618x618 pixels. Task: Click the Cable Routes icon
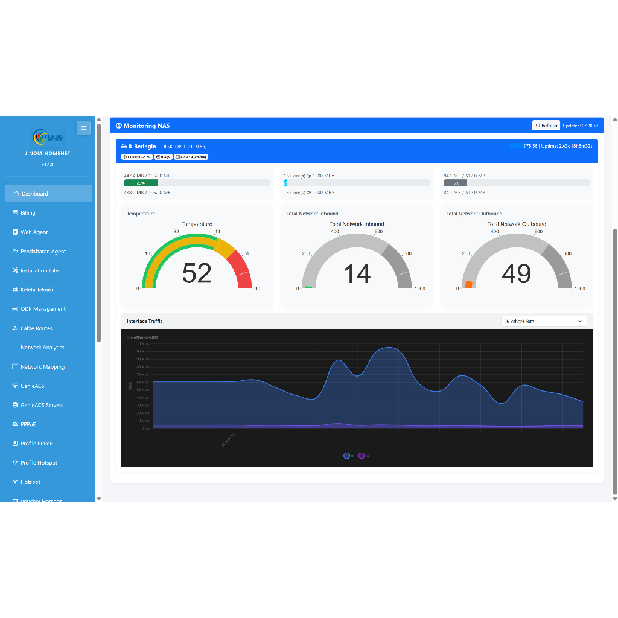pyautogui.click(x=15, y=328)
